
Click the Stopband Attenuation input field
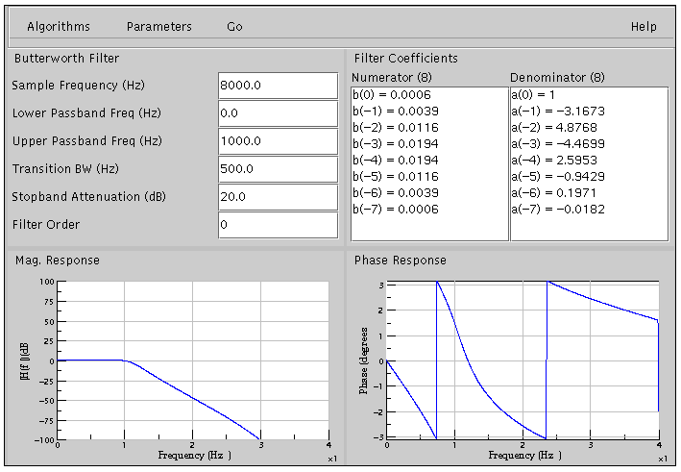click(278, 197)
